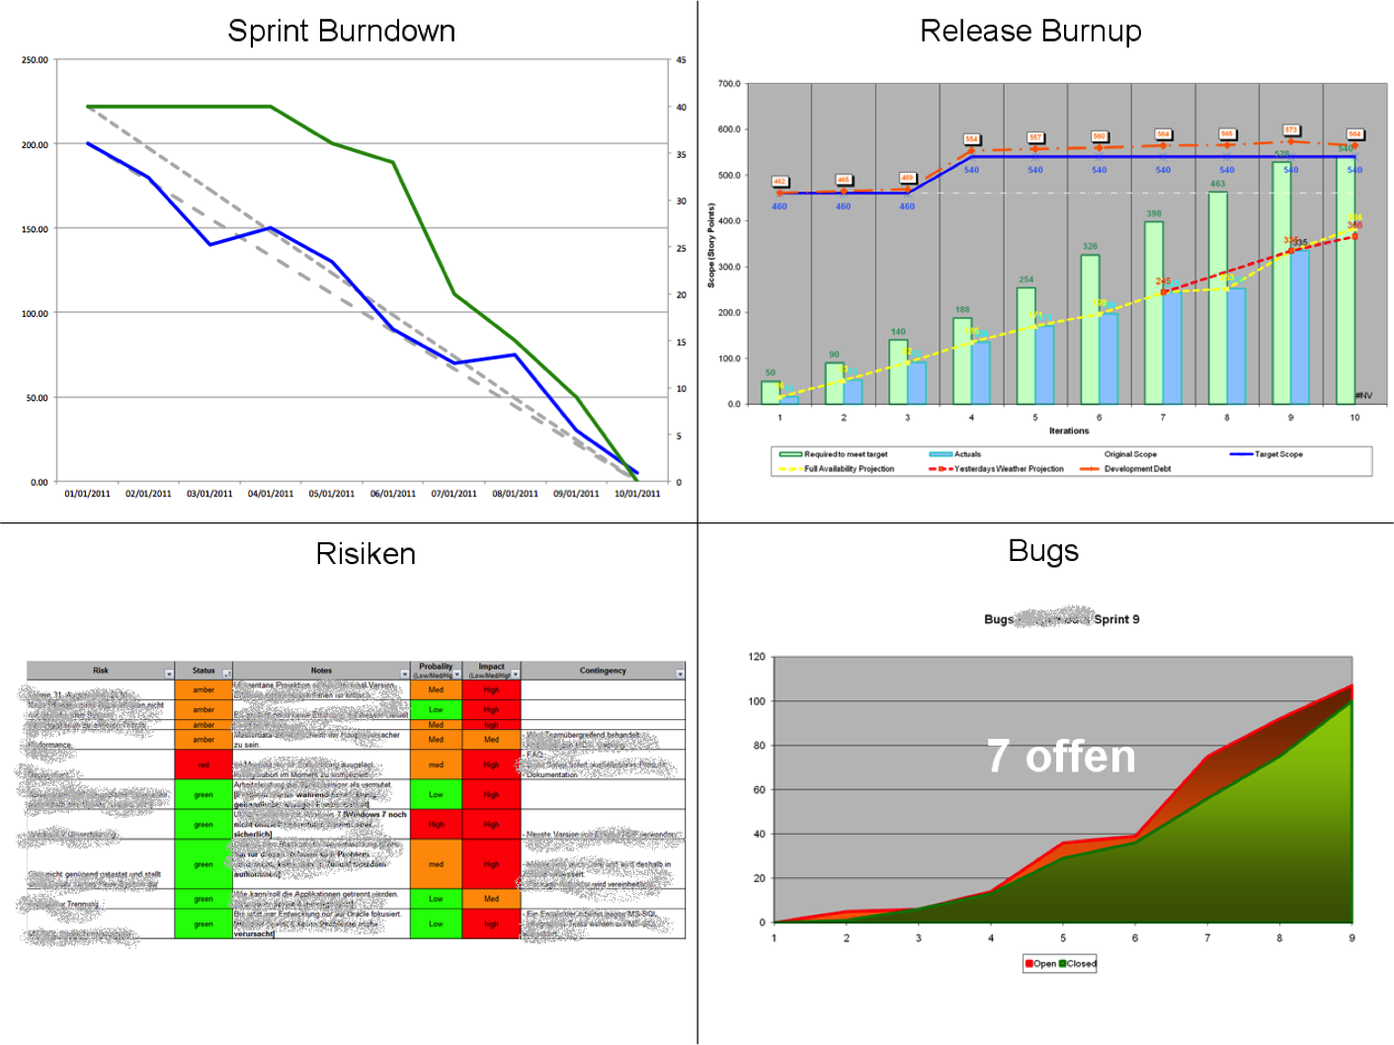Click the 'Iterations' axis title
Image resolution: width=1394 pixels, height=1045 pixels.
[x=1069, y=431]
